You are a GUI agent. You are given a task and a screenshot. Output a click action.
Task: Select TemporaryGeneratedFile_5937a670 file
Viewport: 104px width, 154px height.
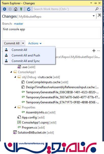coord(63,97)
